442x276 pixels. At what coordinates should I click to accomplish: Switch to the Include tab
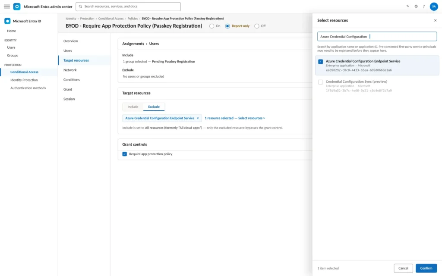133,107
